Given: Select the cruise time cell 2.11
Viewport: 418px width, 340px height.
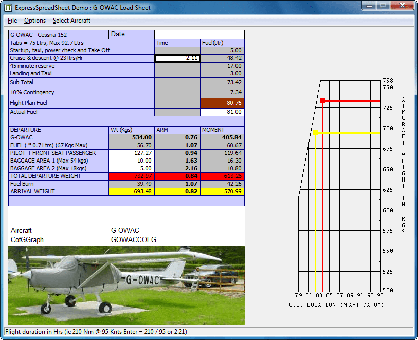Looking at the screenshot, I should point(177,58).
